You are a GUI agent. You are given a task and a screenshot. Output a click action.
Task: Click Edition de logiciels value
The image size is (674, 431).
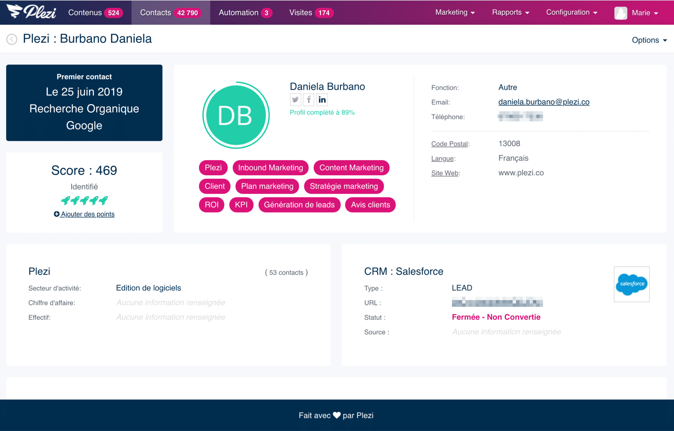148,288
